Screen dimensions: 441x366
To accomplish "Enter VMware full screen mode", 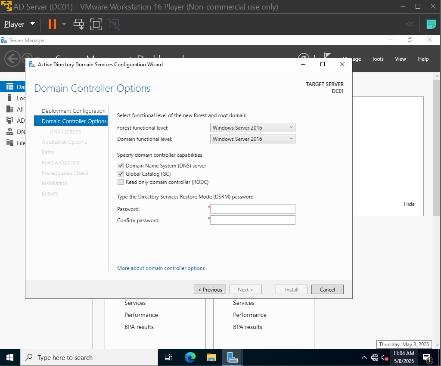I will [x=96, y=24].
